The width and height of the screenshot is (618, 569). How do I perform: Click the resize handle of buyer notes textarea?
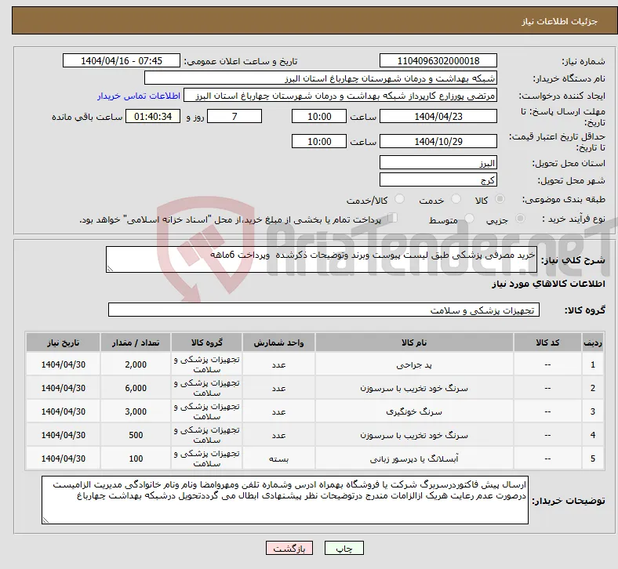[x=45, y=520]
